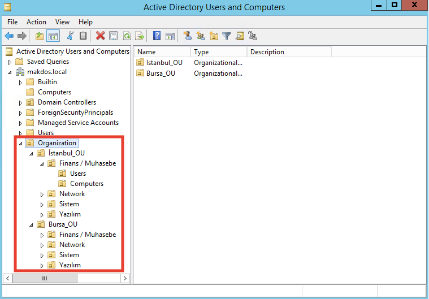Screen dimensions: 429x299
Task: Click the red Delete icon
Action: [x=100, y=36]
